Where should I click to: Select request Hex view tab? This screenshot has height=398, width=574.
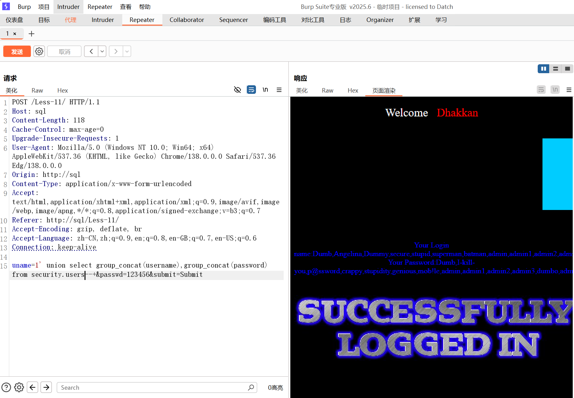coord(62,90)
